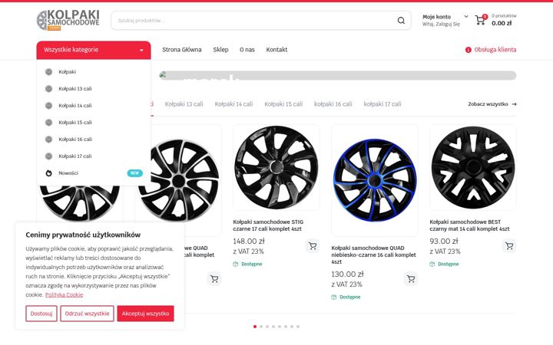Screen dimensions: 553x345
Task: Click the 148.00 zł price
Action: tap(249, 242)
